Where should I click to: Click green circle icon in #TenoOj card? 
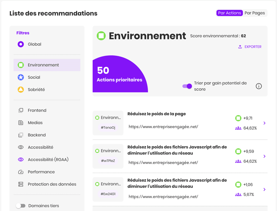pyautogui.click(x=97, y=118)
